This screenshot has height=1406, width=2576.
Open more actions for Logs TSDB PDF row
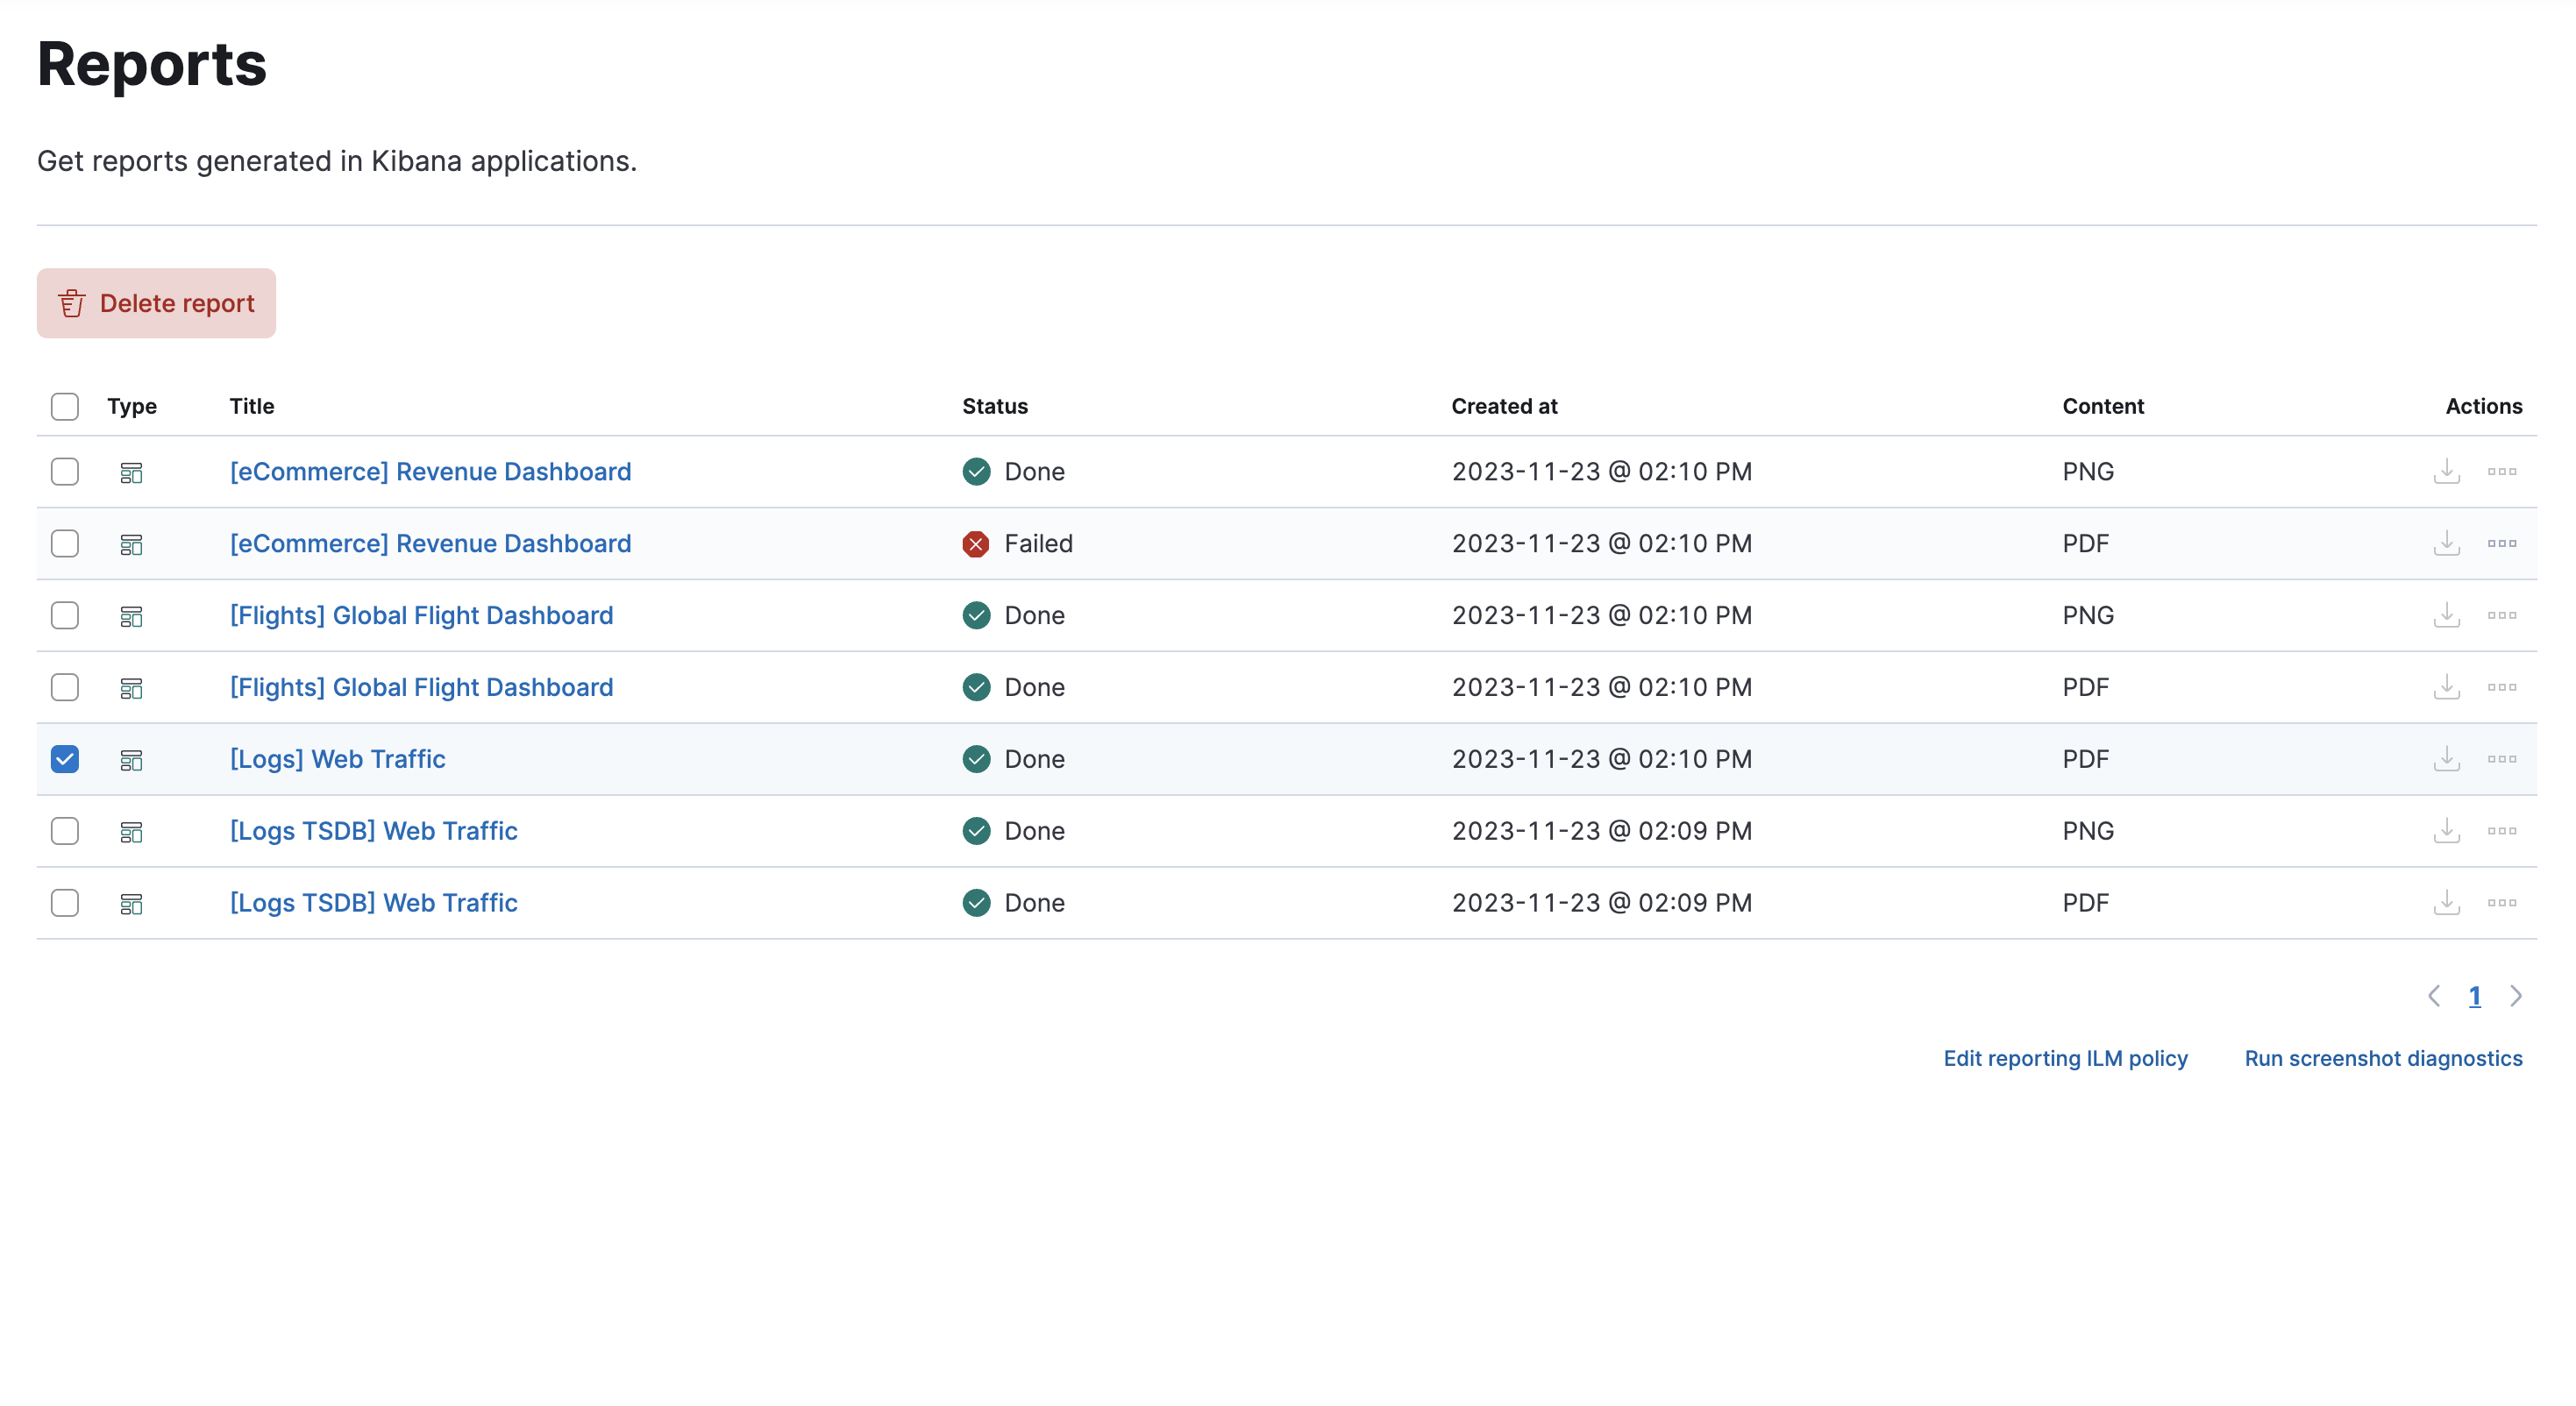click(2502, 903)
